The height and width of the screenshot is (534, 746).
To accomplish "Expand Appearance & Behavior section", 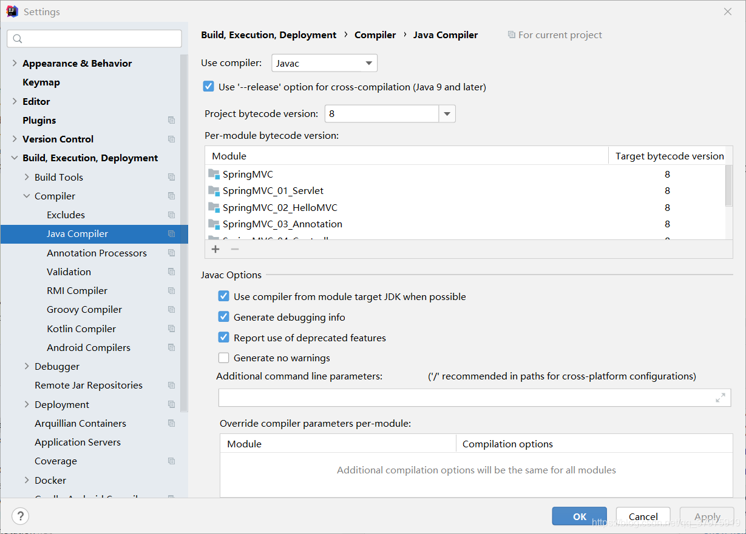I will pos(15,63).
